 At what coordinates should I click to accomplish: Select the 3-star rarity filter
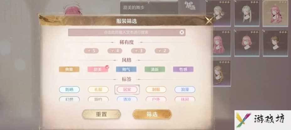pyautogui.click(x=138, y=51)
